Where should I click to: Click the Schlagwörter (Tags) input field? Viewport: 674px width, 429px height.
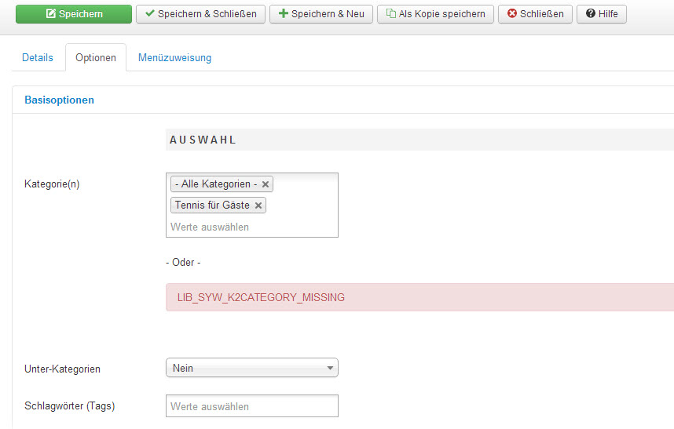251,406
